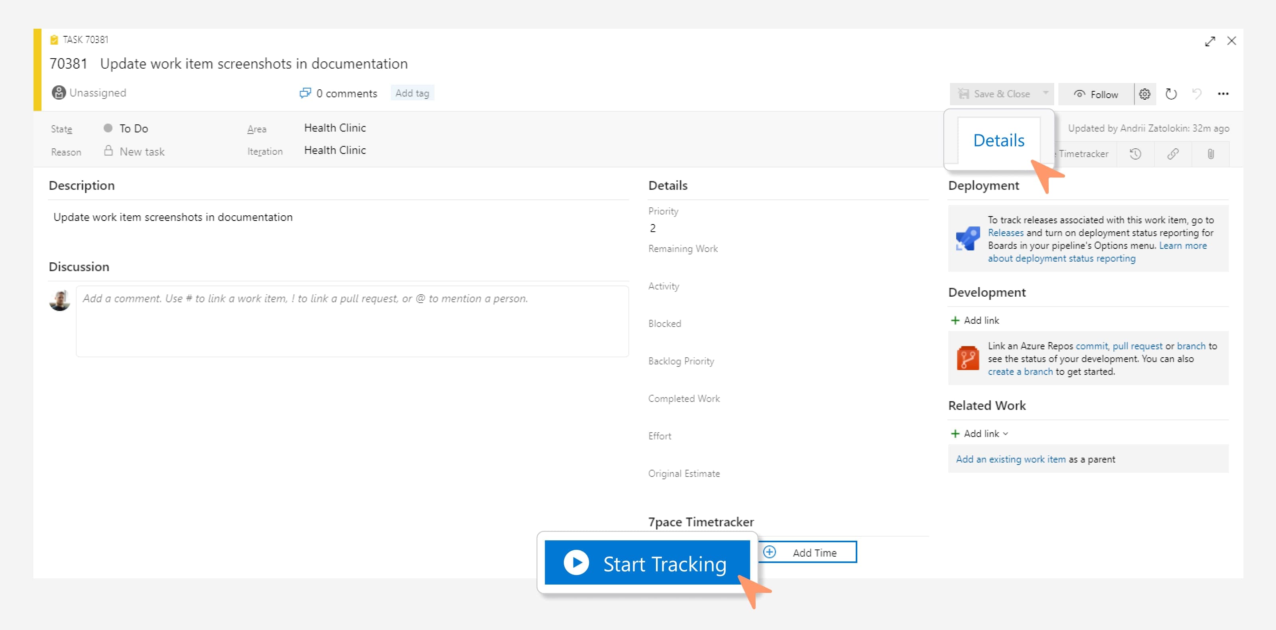Click the discussion comment box
The height and width of the screenshot is (630, 1276).
(x=352, y=321)
